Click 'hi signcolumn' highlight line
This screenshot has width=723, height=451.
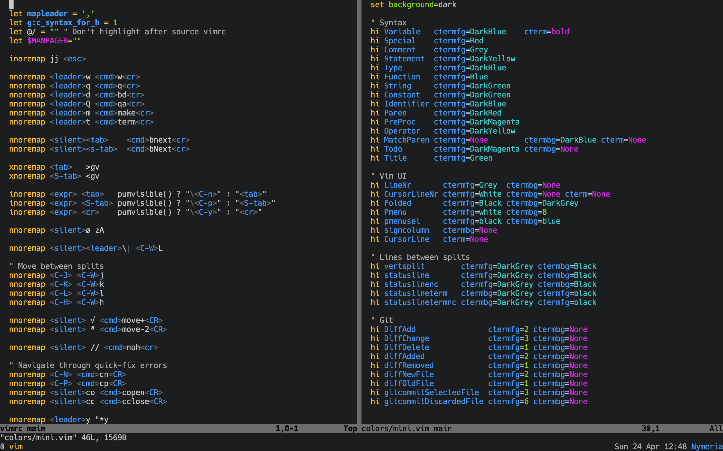(x=434, y=230)
